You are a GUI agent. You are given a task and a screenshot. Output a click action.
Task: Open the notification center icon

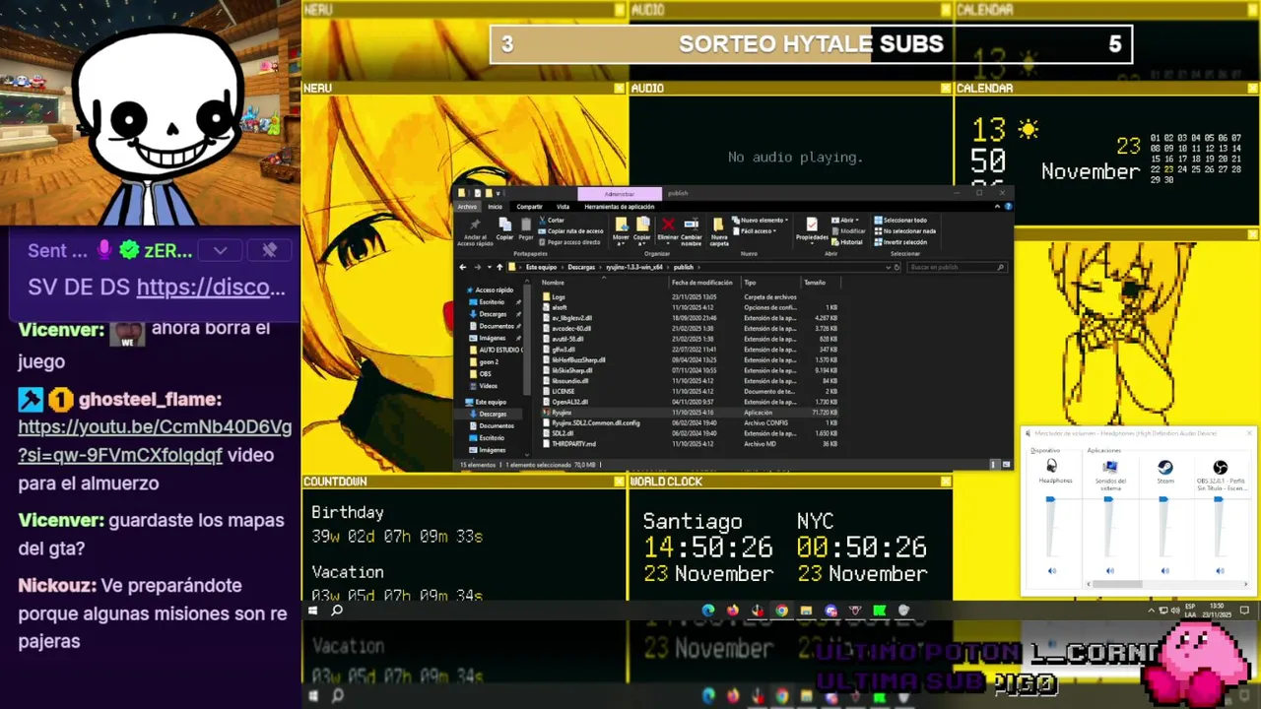[1244, 611]
